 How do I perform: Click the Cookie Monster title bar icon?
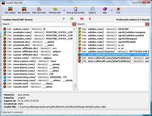(x=3, y=3)
